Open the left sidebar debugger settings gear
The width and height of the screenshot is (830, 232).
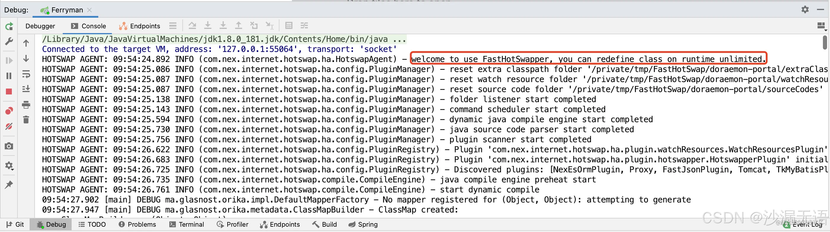[9, 166]
